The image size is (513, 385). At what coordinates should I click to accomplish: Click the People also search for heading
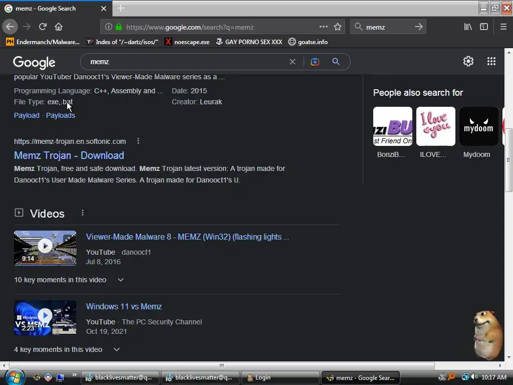[x=418, y=93]
